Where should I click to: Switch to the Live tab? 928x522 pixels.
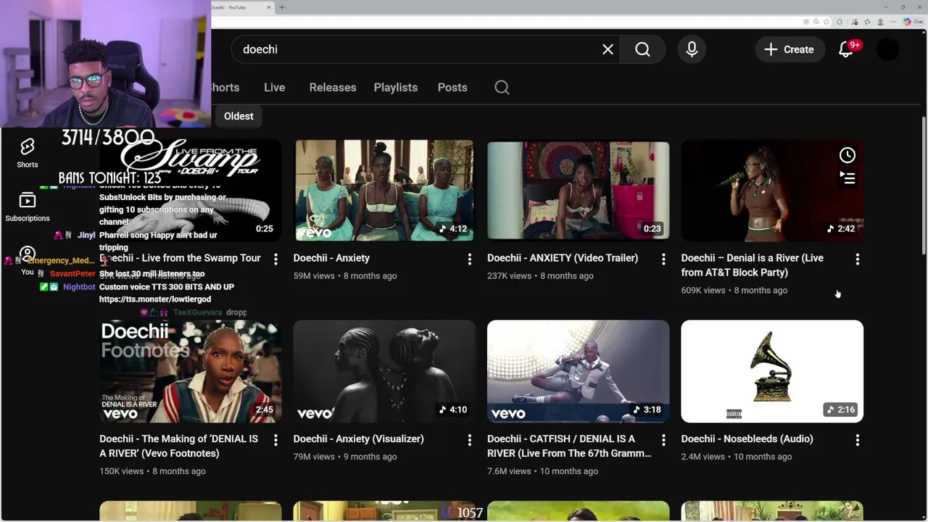(x=274, y=87)
